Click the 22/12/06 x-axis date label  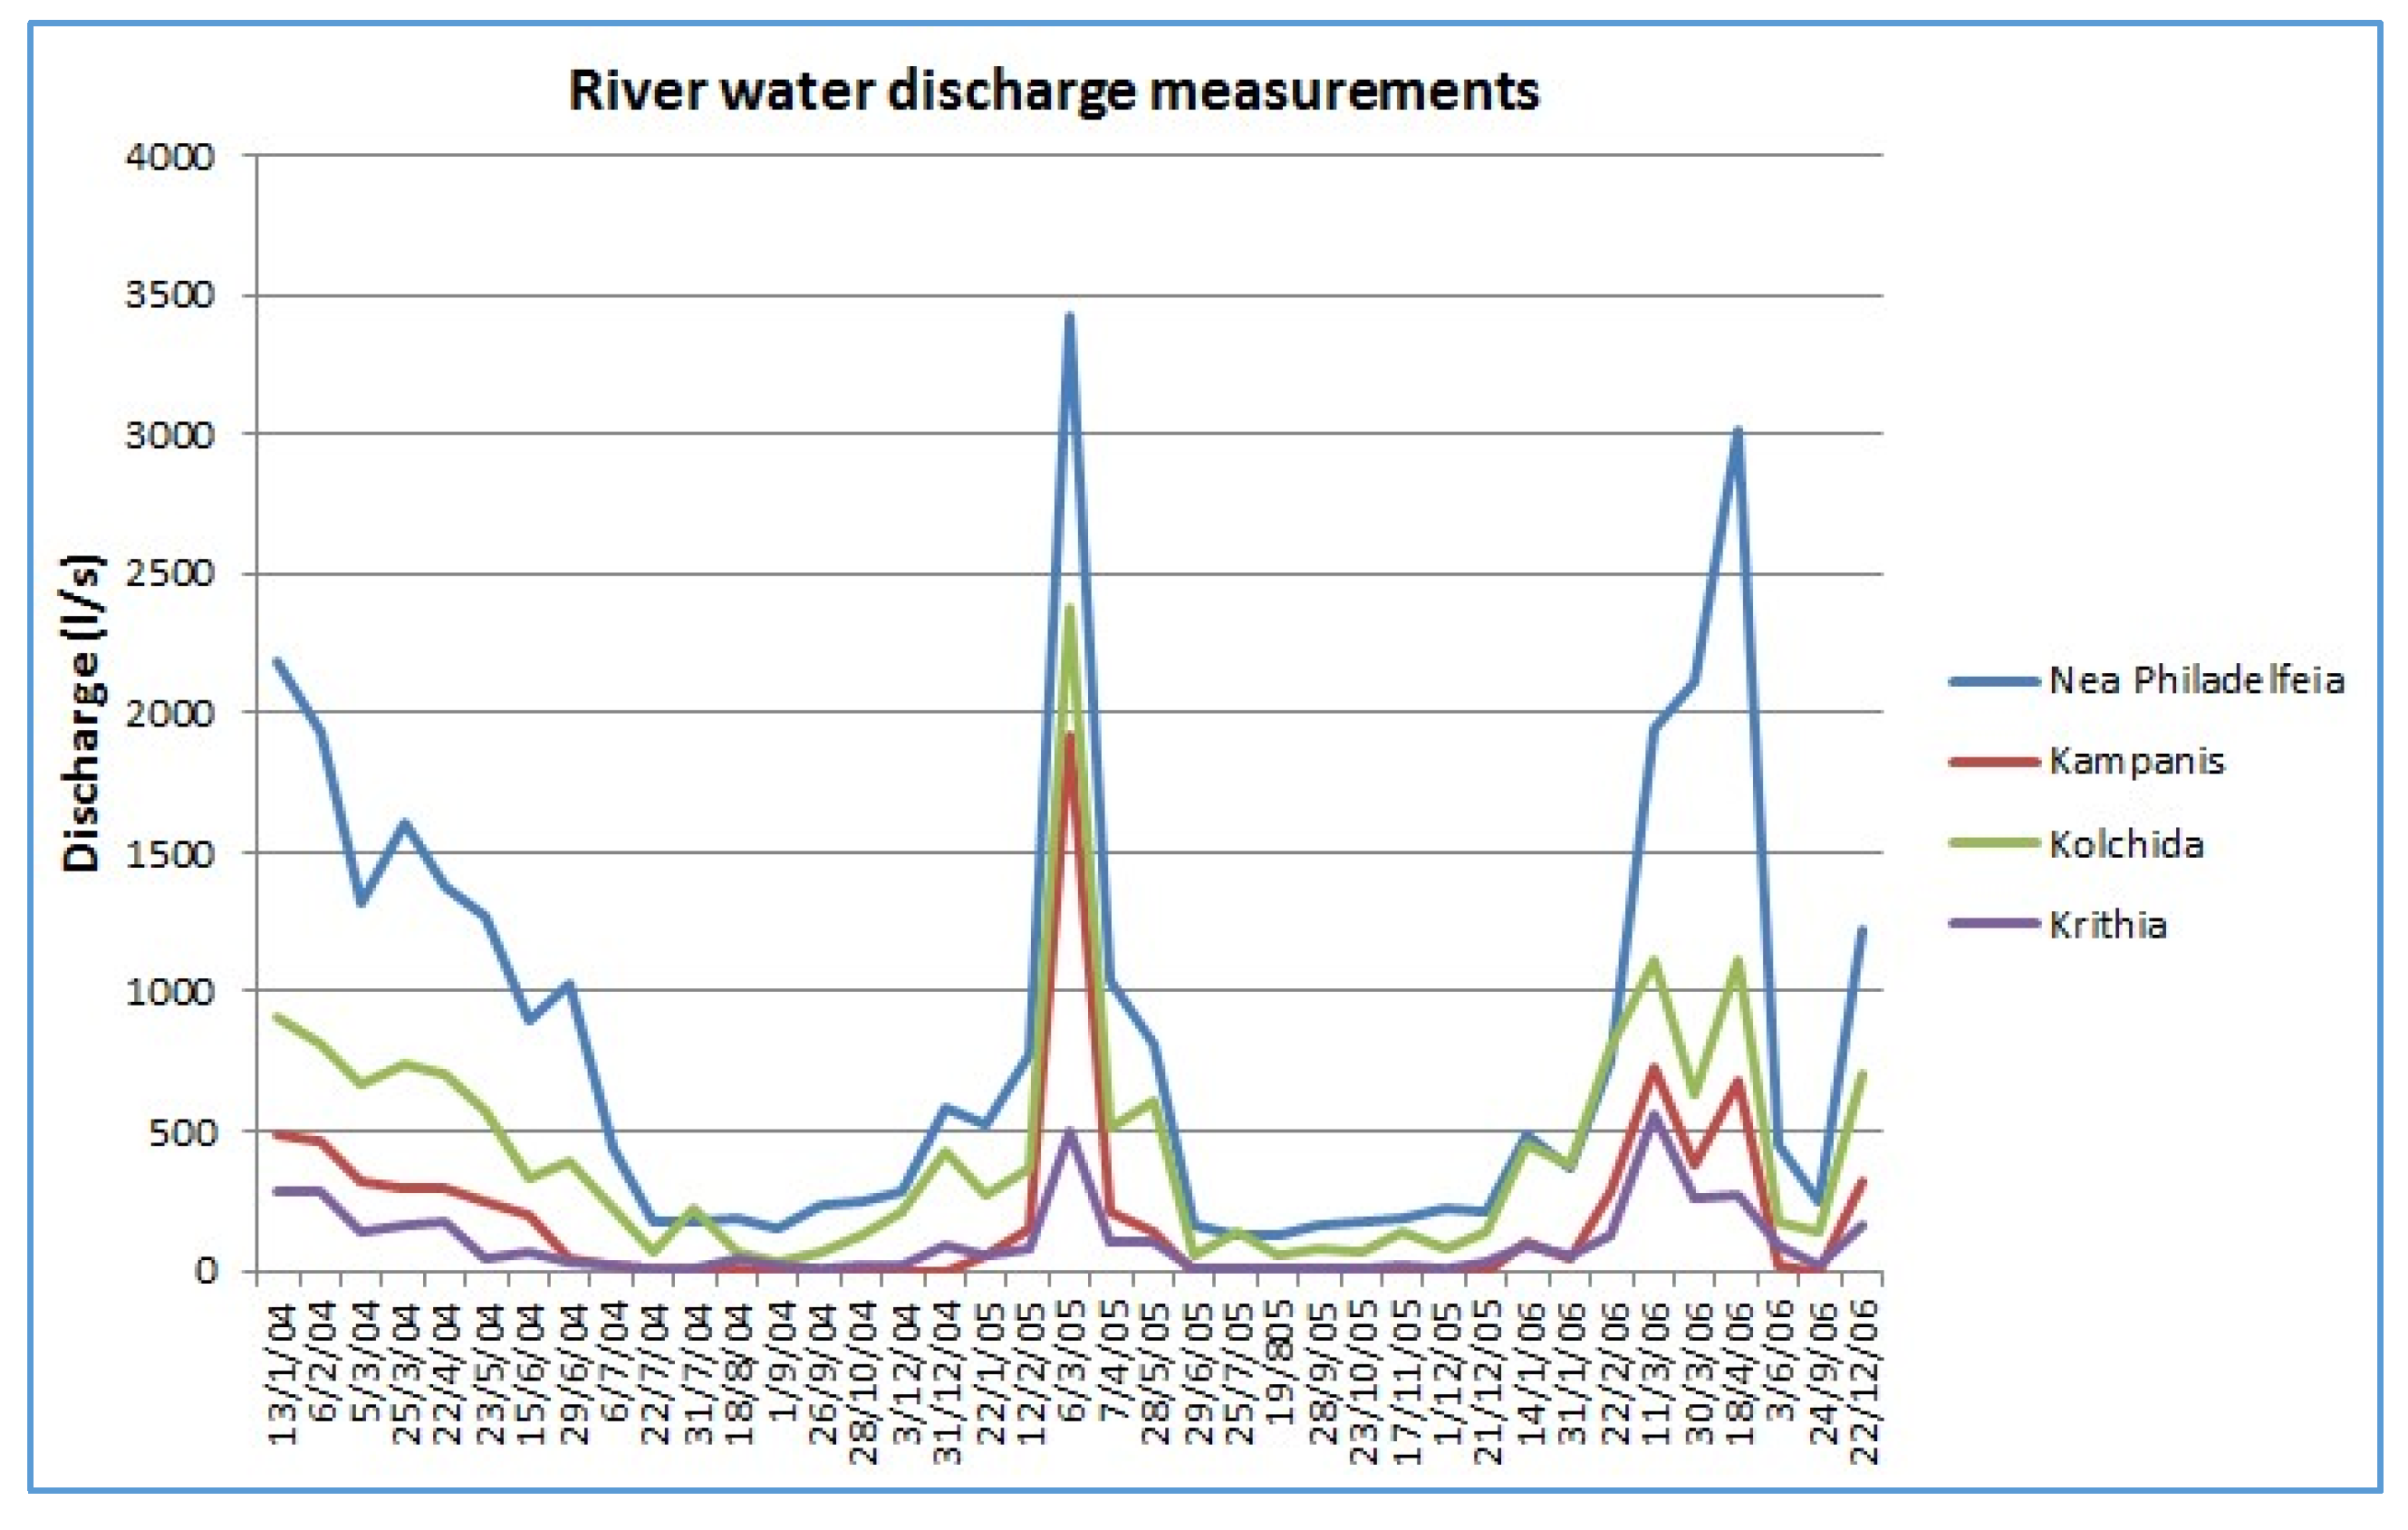1865,1382
